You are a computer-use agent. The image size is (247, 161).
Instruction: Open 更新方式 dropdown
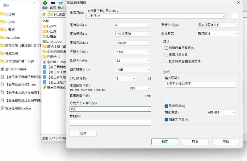click(x=218, y=25)
